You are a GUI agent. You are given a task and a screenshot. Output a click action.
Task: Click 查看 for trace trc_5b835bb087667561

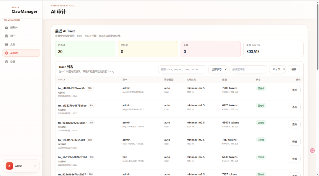coord(294,159)
